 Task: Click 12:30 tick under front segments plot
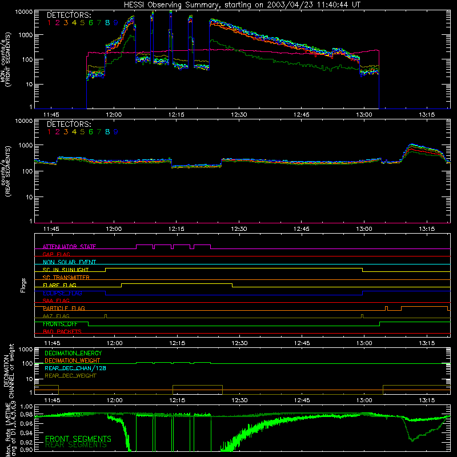coord(239,115)
